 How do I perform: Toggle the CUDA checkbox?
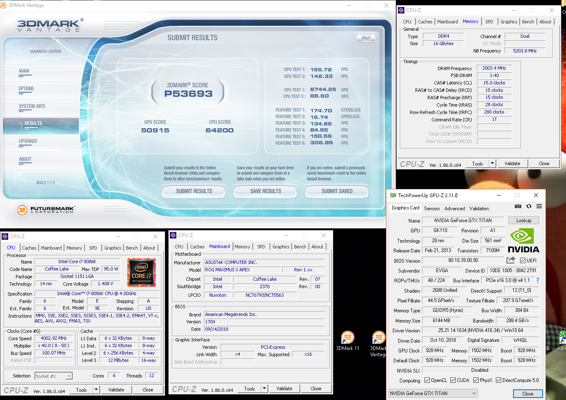pyautogui.click(x=453, y=380)
